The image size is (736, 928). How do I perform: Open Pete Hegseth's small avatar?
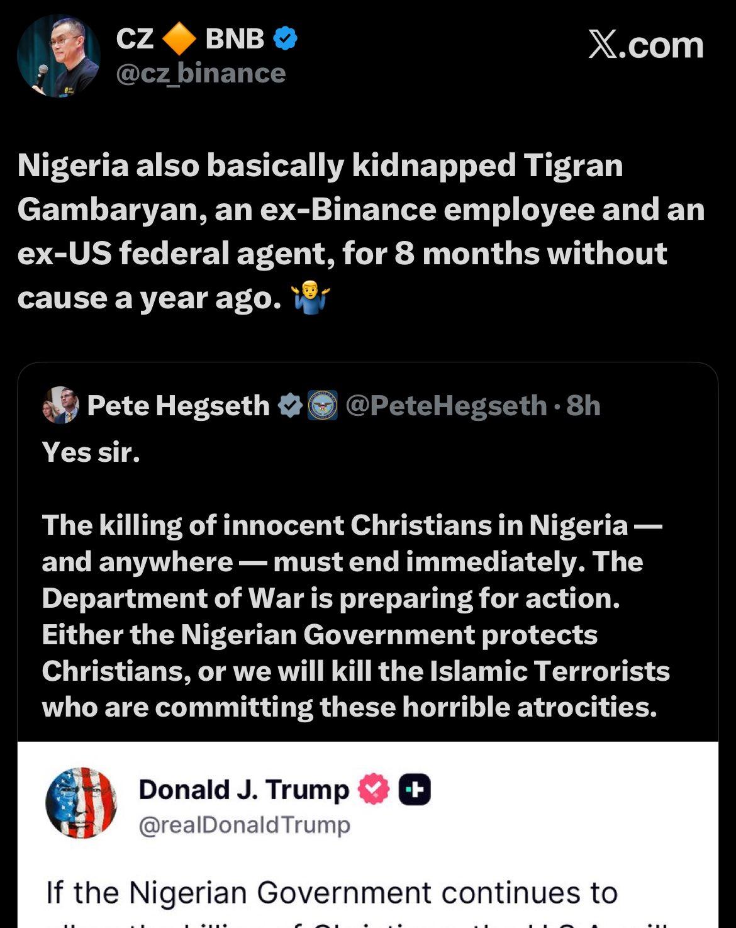coord(60,405)
